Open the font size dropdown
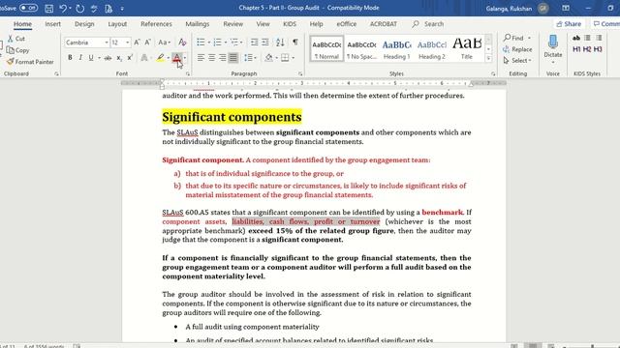 127,43
